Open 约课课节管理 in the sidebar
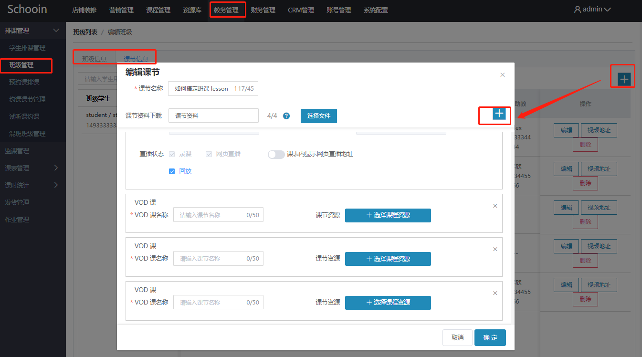Viewport: 642px width, 357px height. (27, 99)
